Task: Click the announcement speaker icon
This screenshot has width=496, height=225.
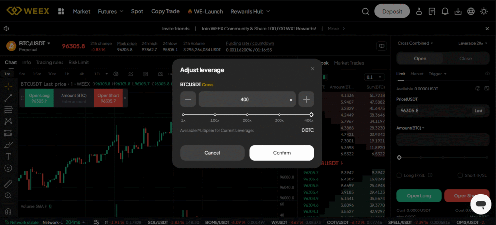Action: tap(6, 29)
